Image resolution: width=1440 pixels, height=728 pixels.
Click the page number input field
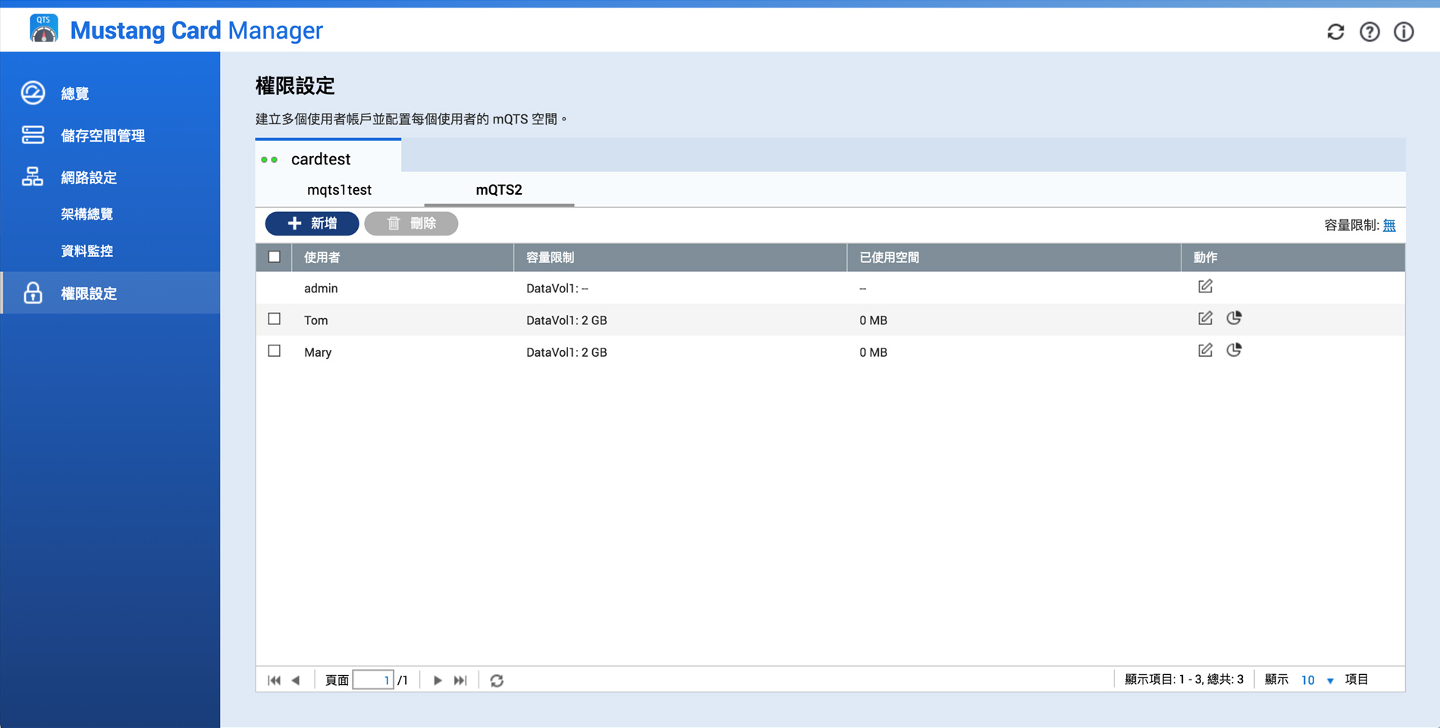point(372,680)
